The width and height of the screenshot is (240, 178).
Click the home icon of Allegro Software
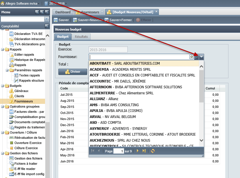click(x=2, y=3)
